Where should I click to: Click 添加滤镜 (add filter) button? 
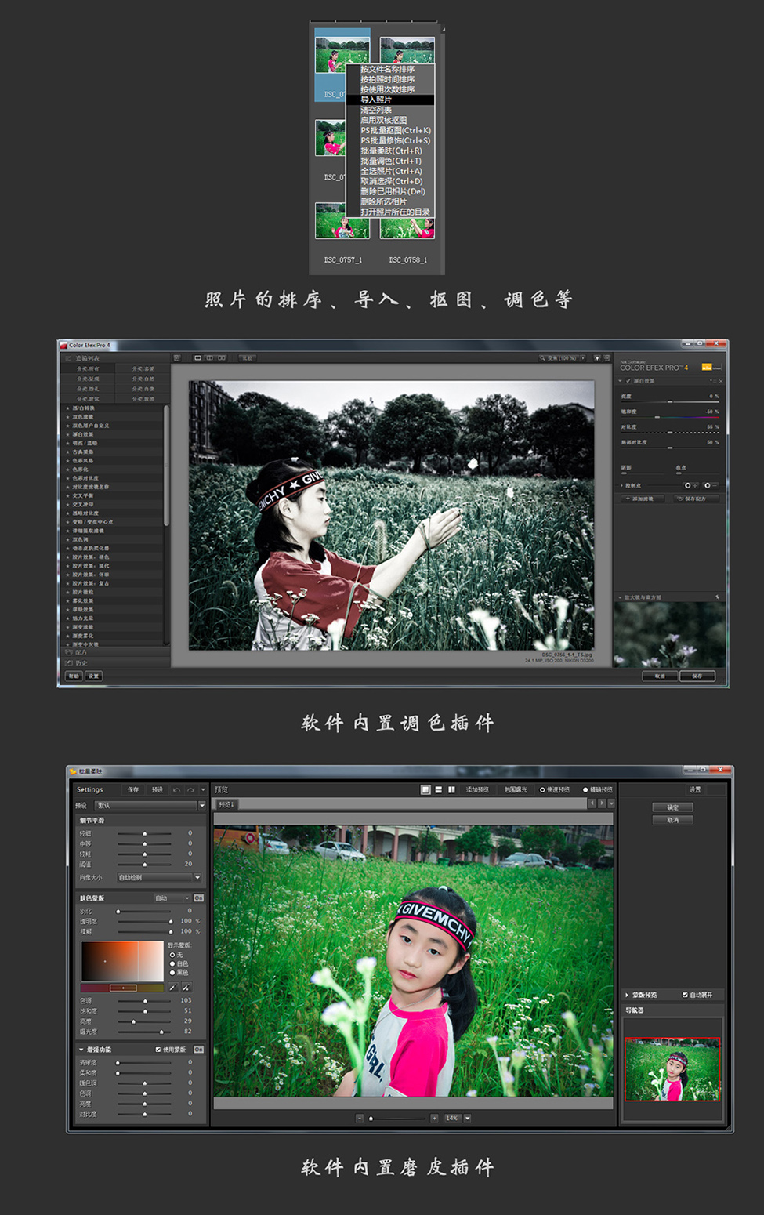tap(643, 499)
